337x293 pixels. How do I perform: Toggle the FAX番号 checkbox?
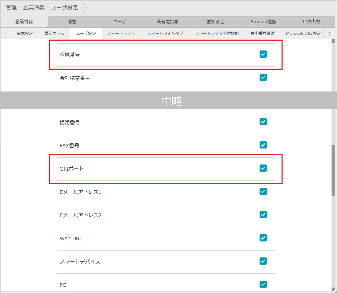[x=263, y=145]
